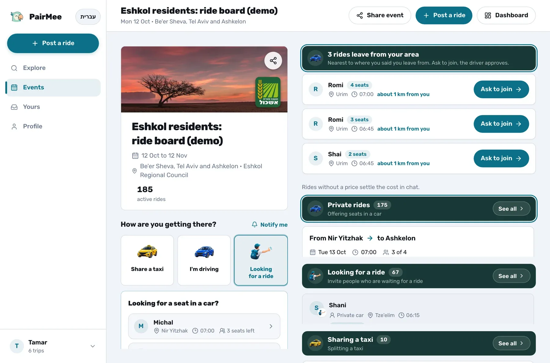Click the taxi icon beside Sharing a taxi
This screenshot has width=550, height=363.
[x=315, y=343]
